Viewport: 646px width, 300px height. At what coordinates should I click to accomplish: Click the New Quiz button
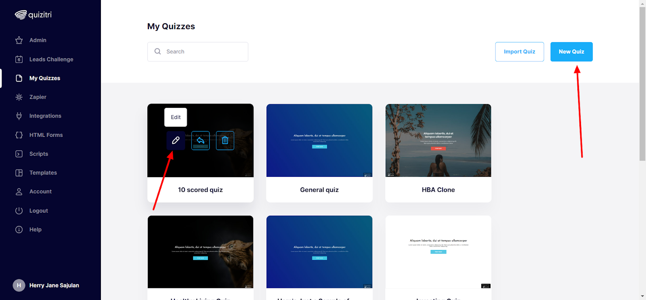pyautogui.click(x=571, y=52)
